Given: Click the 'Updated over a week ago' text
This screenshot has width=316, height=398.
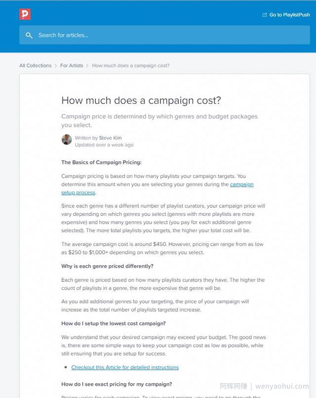Looking at the screenshot, I should click(104, 145).
